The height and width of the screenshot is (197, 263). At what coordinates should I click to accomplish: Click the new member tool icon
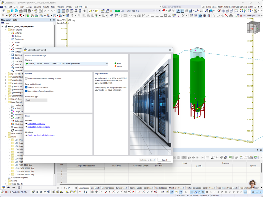(15, 16)
